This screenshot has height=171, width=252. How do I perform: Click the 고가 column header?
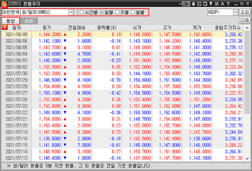point(167,28)
